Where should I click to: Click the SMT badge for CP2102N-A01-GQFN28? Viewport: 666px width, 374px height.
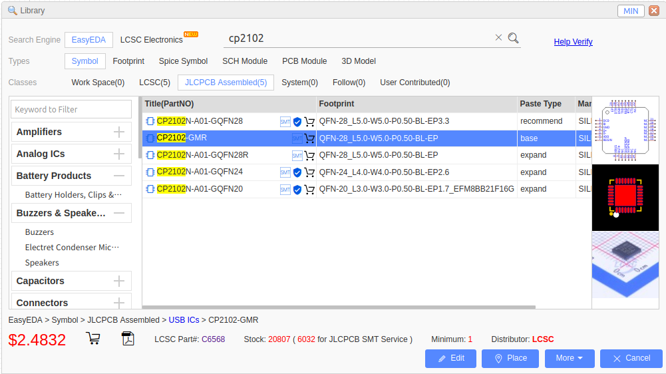pyautogui.click(x=285, y=122)
